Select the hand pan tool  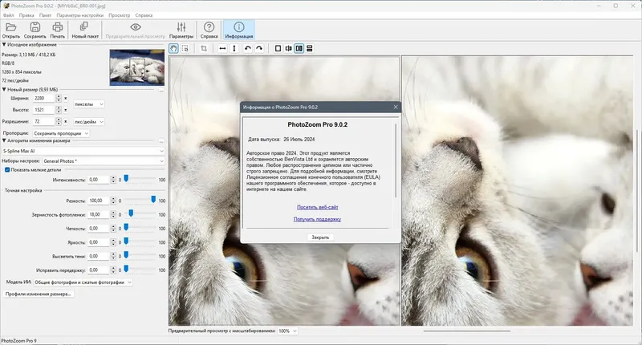click(173, 48)
